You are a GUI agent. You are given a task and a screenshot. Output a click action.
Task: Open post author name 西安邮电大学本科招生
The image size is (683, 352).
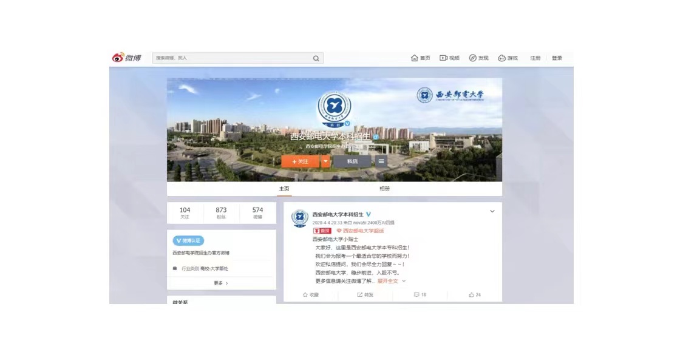tap(338, 214)
